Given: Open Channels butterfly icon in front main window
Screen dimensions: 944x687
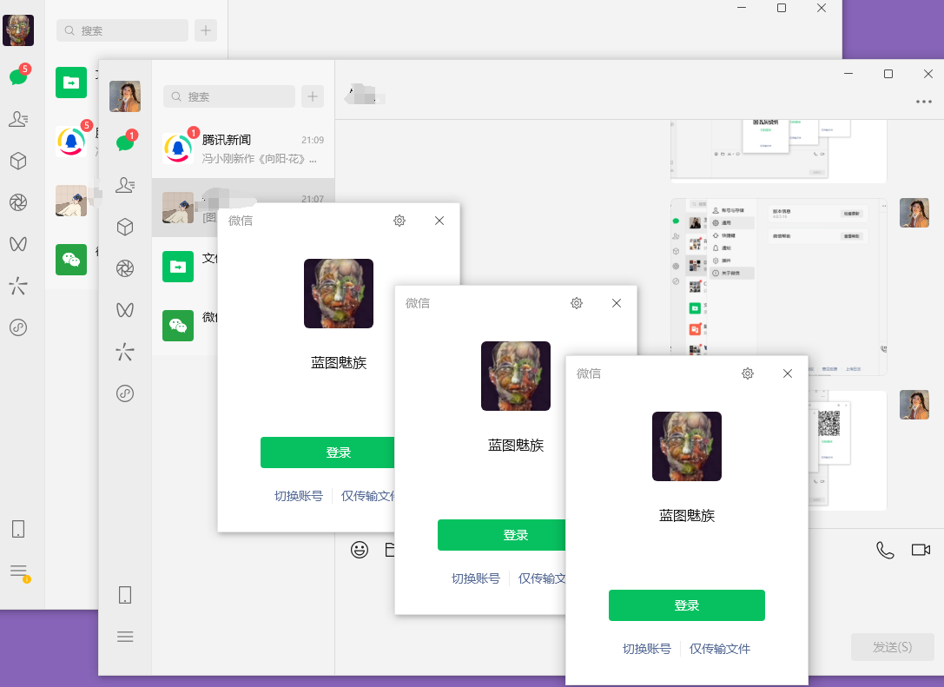Looking at the screenshot, I should pyautogui.click(x=125, y=310).
